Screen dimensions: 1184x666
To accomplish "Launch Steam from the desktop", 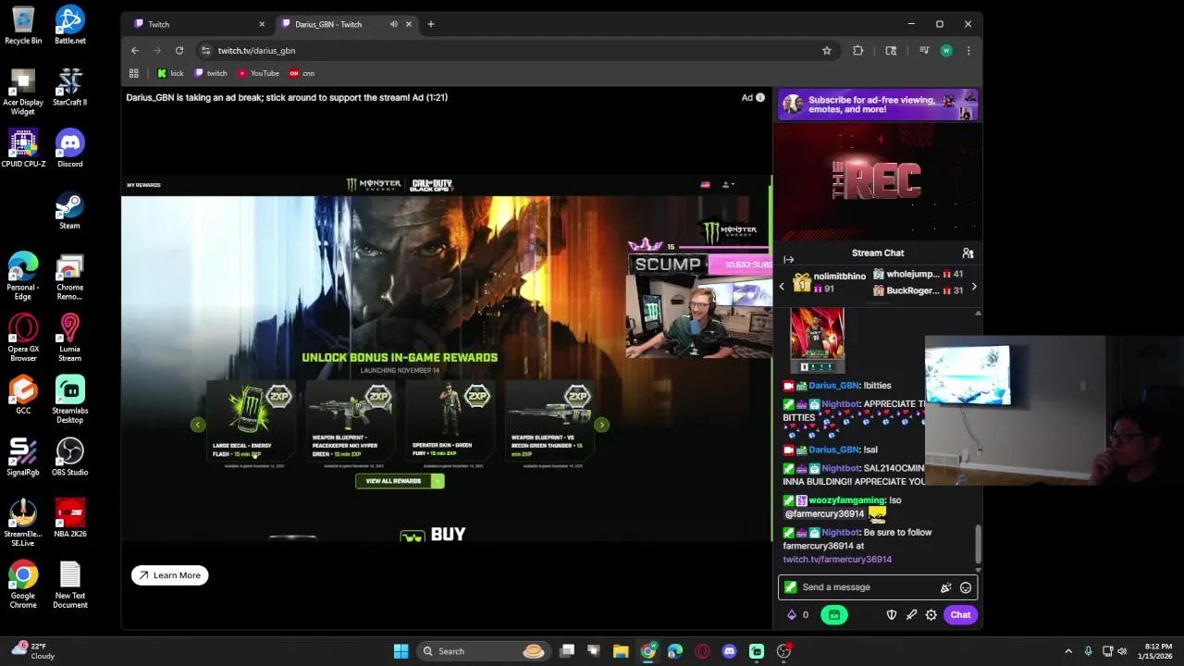I will coord(70,210).
